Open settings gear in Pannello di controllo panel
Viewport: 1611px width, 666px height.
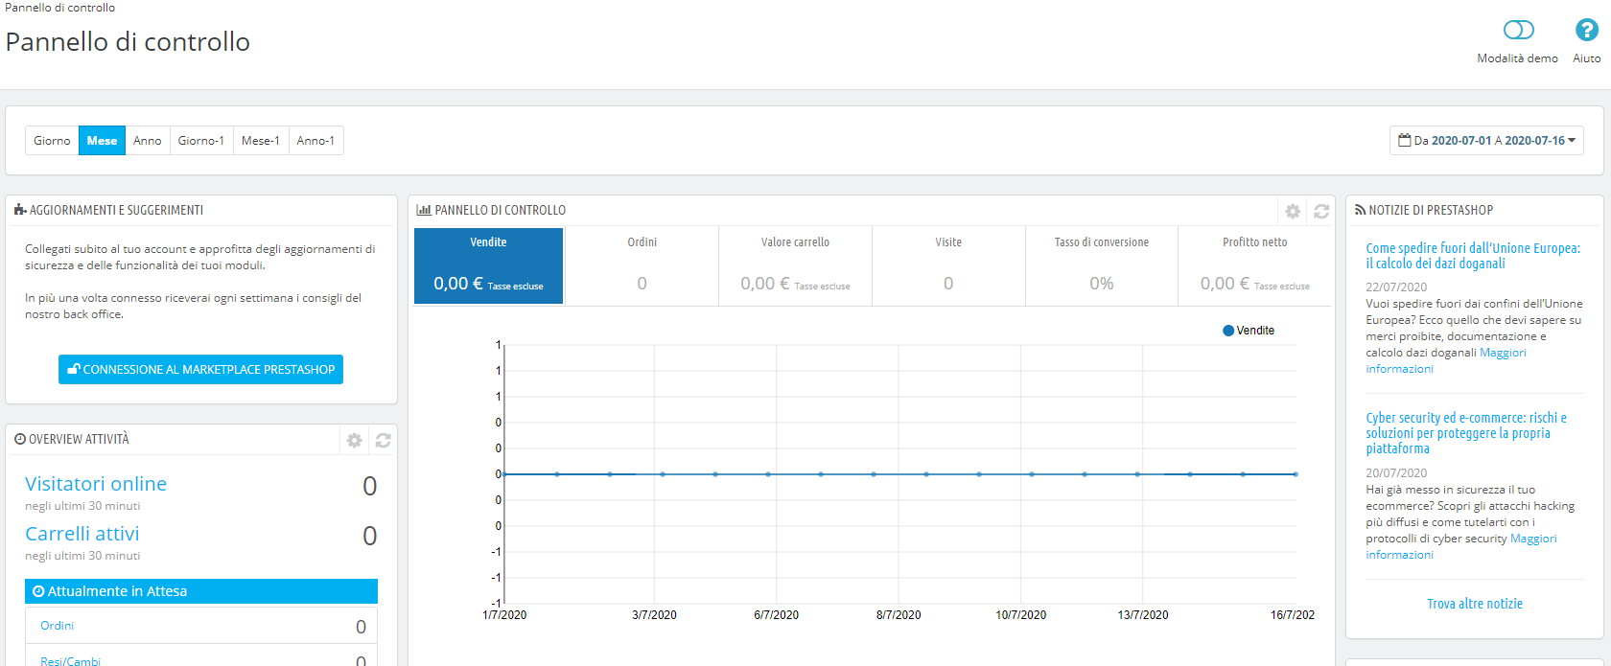1293,211
